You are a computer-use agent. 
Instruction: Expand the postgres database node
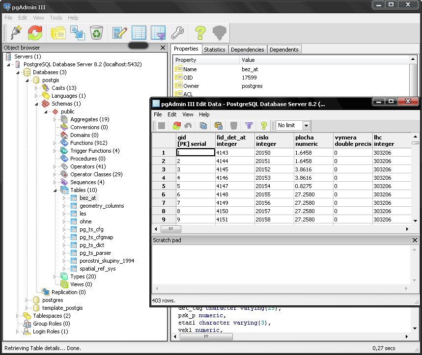[27, 300]
